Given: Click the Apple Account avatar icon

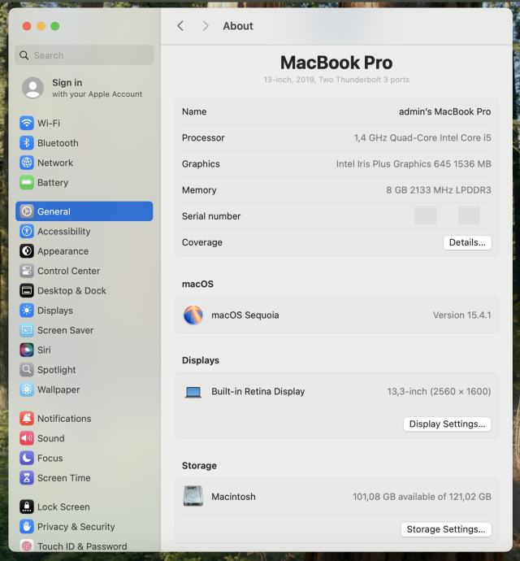Looking at the screenshot, I should pos(32,88).
